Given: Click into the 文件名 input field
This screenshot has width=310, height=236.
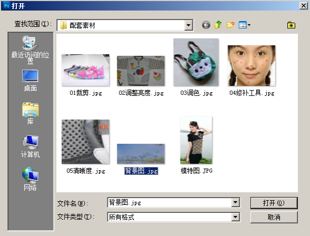Looking at the screenshot, I should (x=169, y=202).
